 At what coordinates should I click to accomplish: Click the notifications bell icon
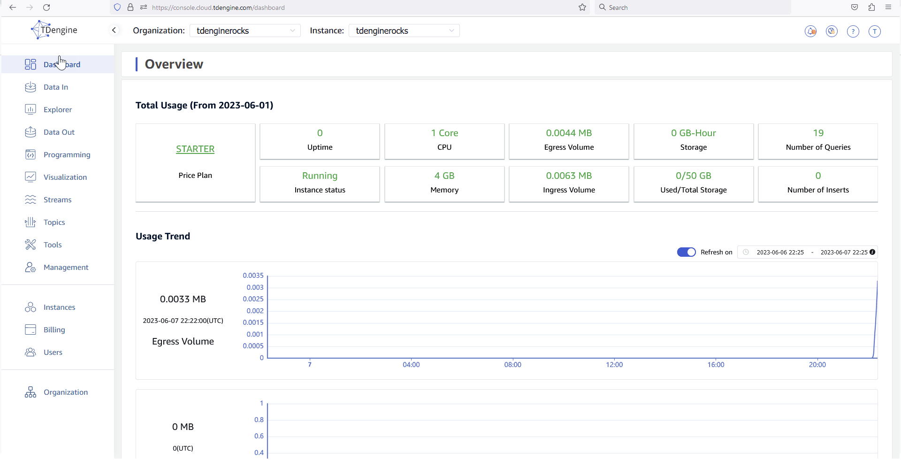tap(810, 31)
